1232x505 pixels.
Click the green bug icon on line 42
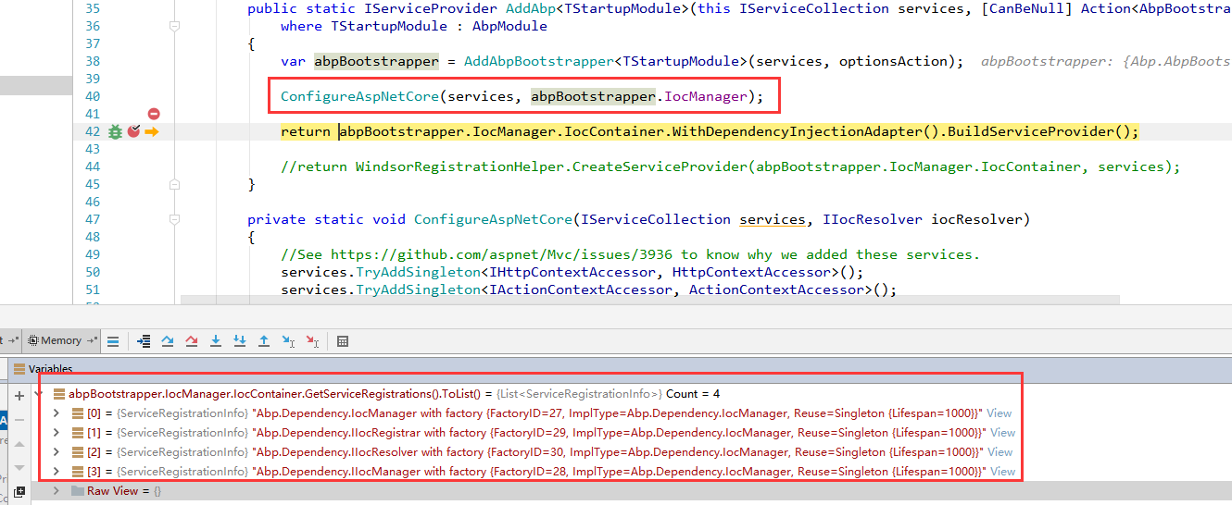pos(115,132)
